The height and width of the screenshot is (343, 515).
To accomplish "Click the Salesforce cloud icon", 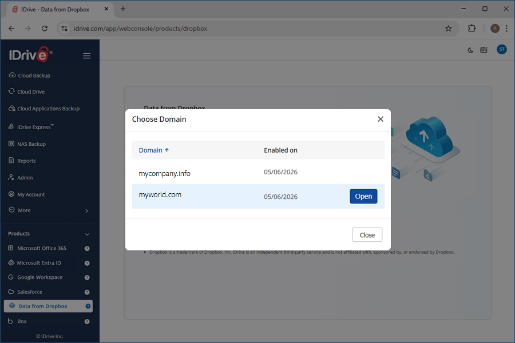I will point(11,292).
